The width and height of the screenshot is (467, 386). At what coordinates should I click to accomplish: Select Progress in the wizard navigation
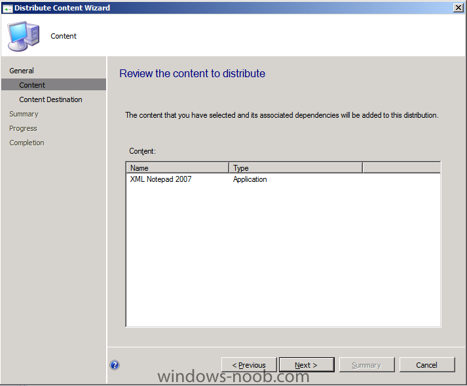click(x=23, y=128)
